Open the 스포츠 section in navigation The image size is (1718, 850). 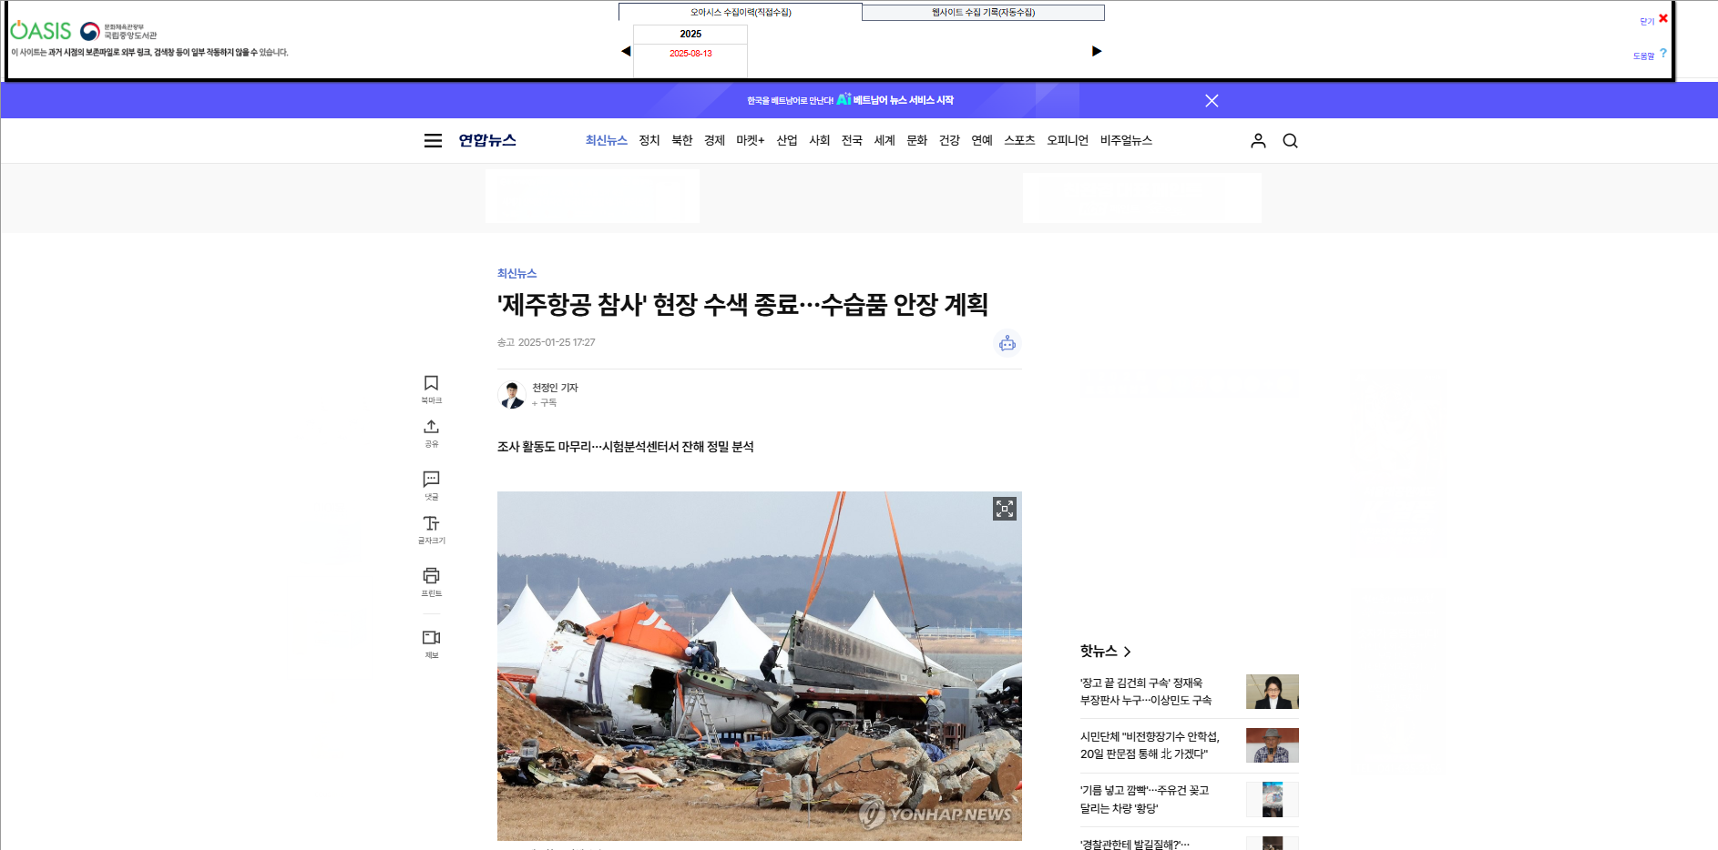coord(1018,140)
